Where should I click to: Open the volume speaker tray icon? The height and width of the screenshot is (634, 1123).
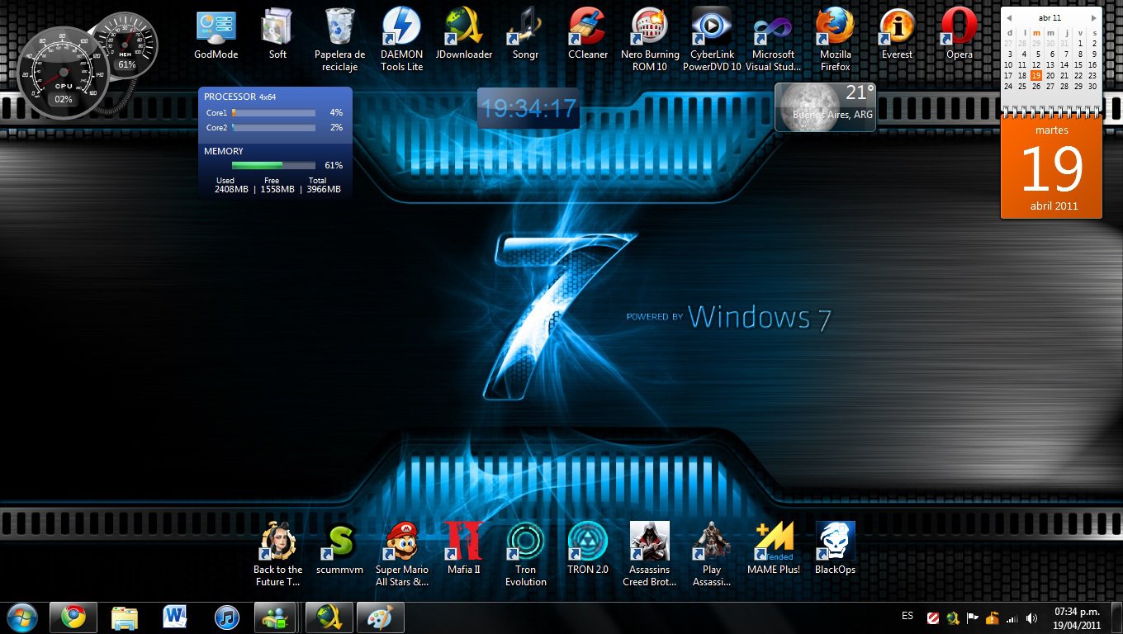[1031, 617]
